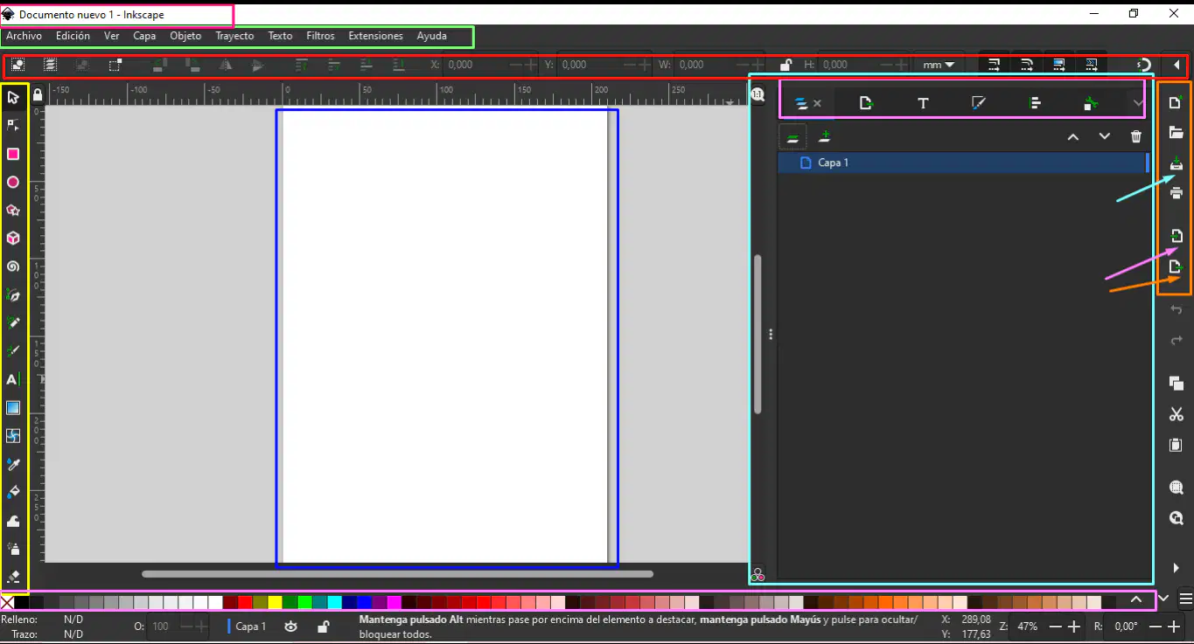The width and height of the screenshot is (1194, 644).
Task: Toggle Capa 1 visibility eye in status bar
Action: [290, 626]
